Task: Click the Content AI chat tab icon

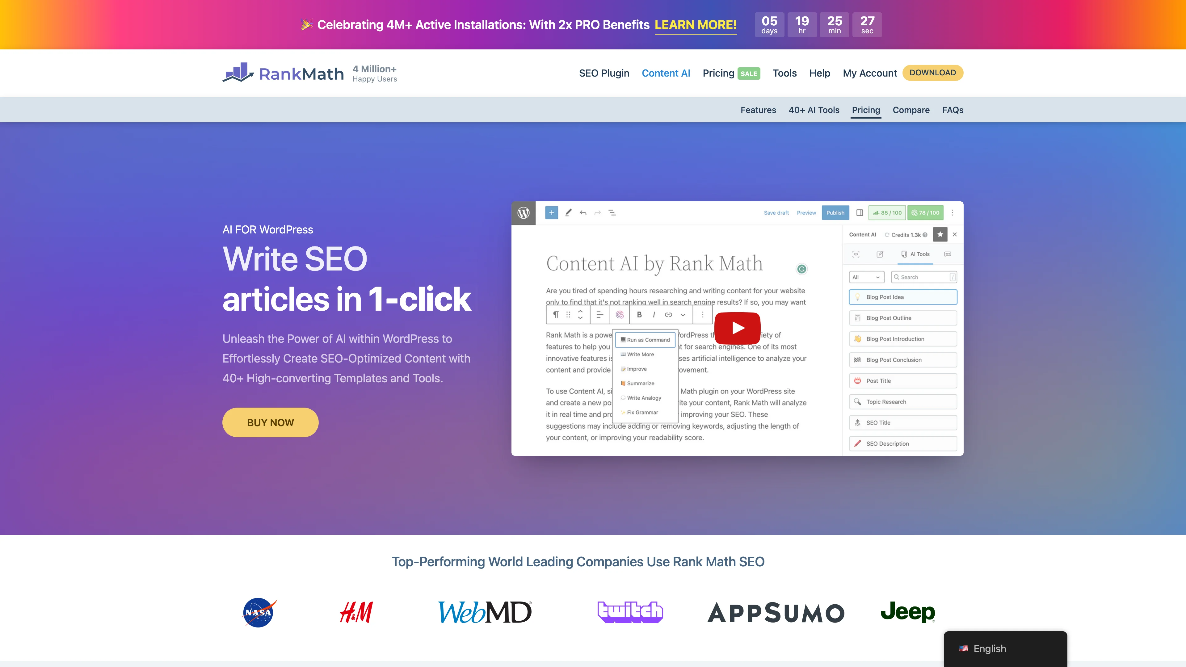Action: [948, 254]
